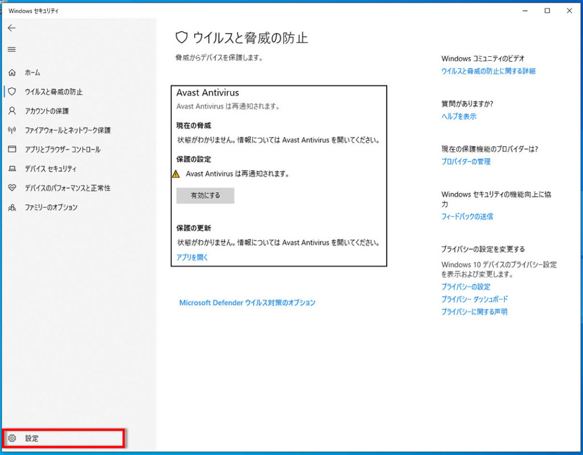This screenshot has height=455, width=583.
Task: Click the プライバシーに関する声明 link
Action: (474, 312)
